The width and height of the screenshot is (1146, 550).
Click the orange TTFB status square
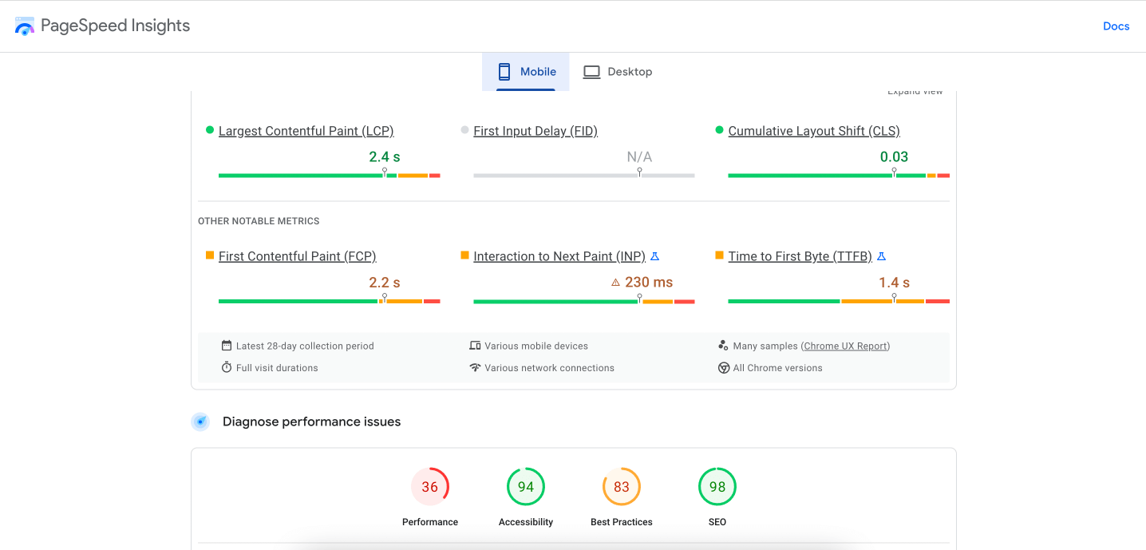(720, 255)
